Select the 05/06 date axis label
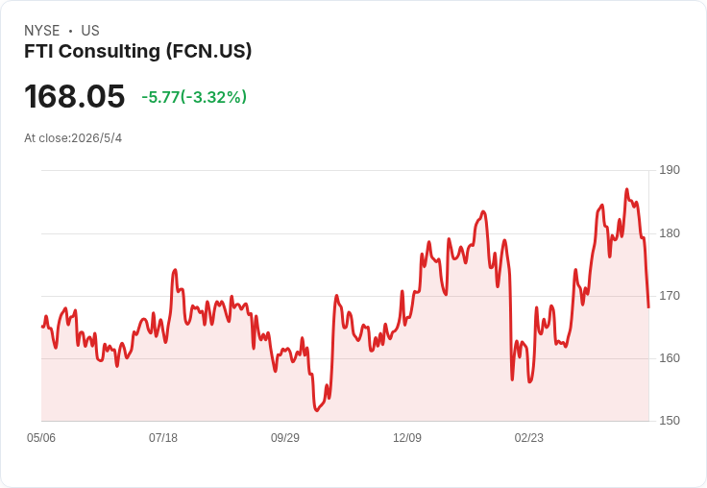707x488 pixels. click(x=41, y=437)
